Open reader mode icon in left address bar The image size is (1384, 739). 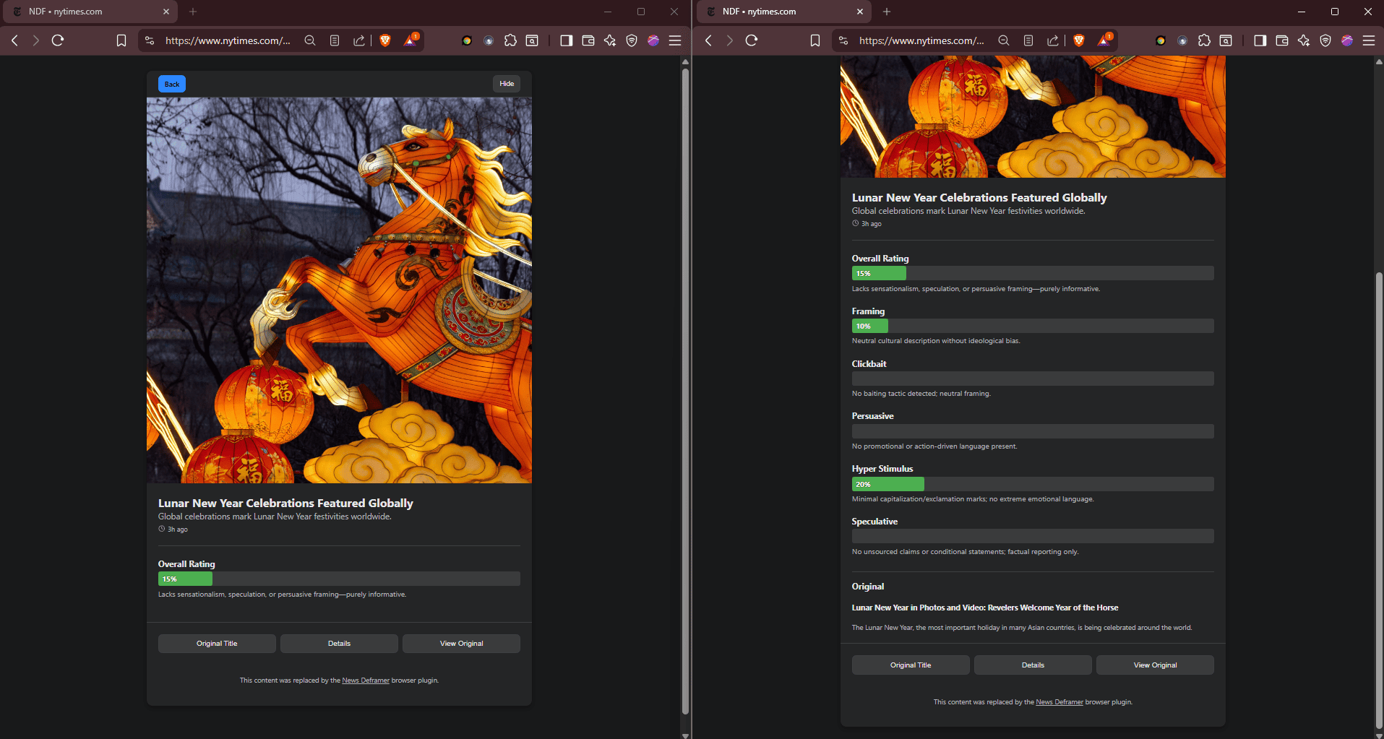coord(335,40)
